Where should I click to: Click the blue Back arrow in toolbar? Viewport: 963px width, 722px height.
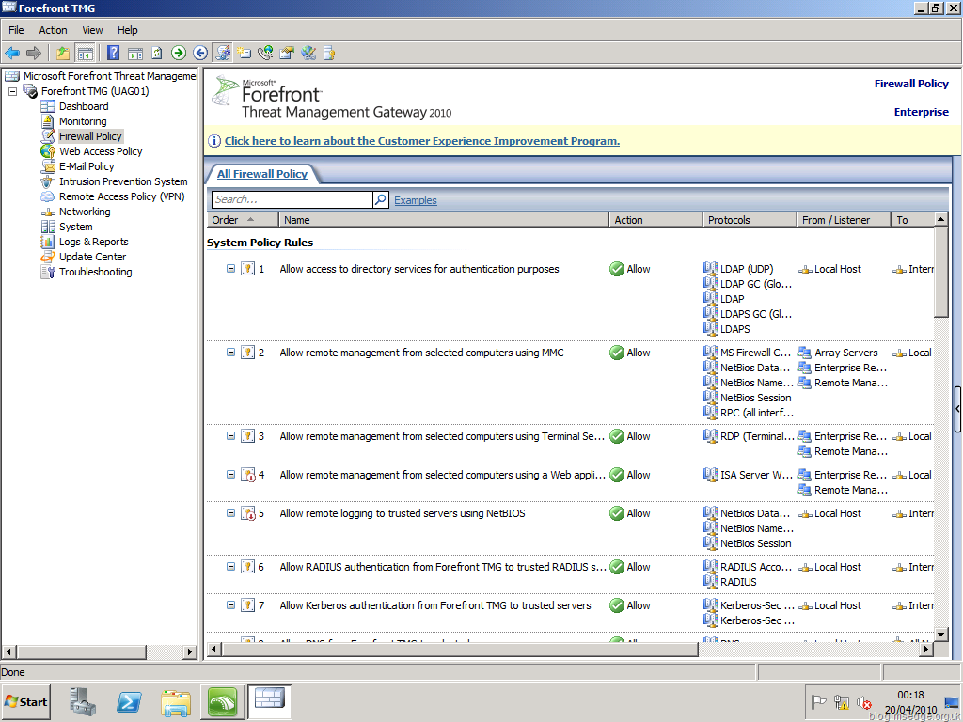[x=12, y=54]
